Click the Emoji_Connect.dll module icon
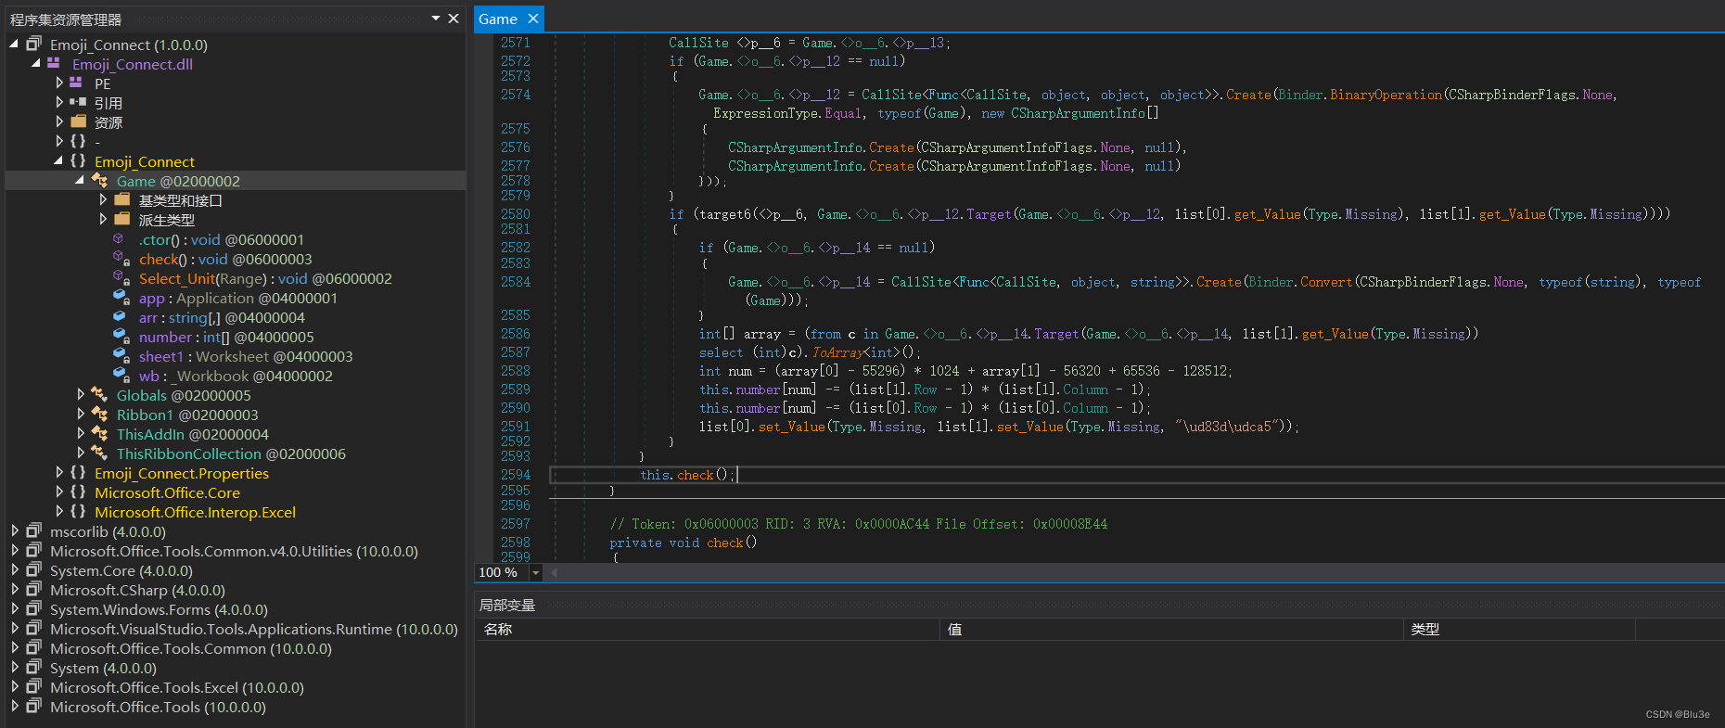 [54, 63]
